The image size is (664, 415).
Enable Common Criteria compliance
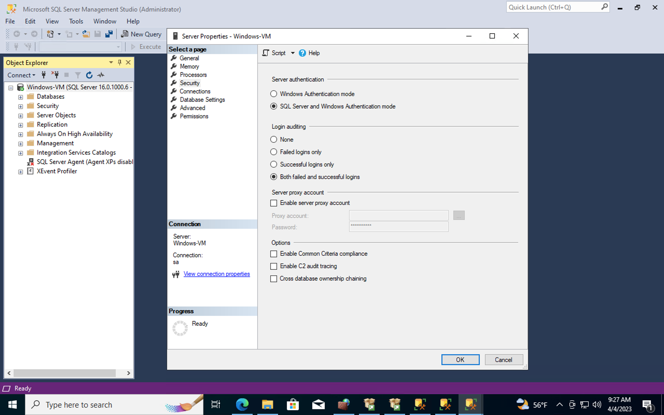tap(274, 254)
